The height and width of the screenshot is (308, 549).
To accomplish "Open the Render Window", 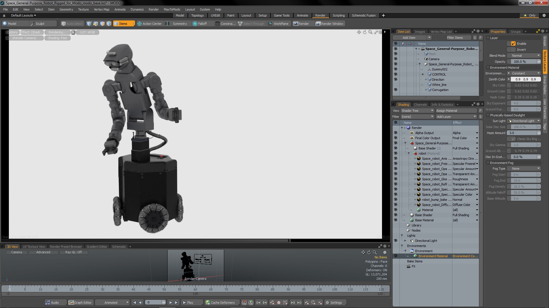I will tap(329, 24).
